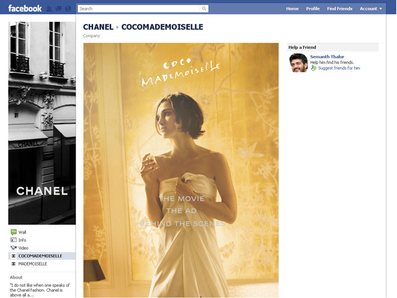397x298 pixels.
Task: Click Semanth Thalur profile photo
Action: (x=298, y=63)
